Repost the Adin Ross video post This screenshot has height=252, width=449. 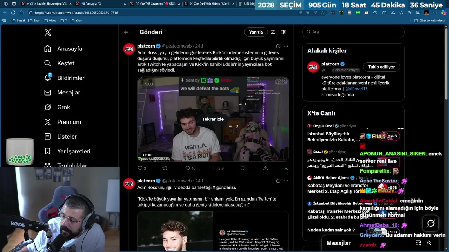click(165, 168)
